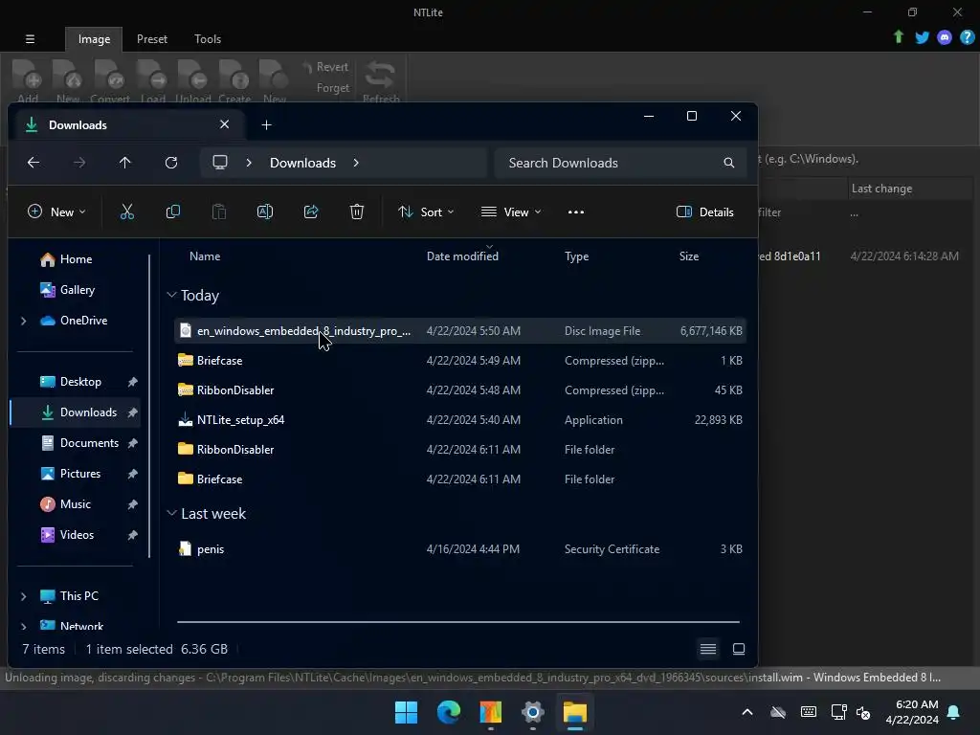Open the New item dropdown
This screenshot has height=735, width=980.
coord(56,212)
